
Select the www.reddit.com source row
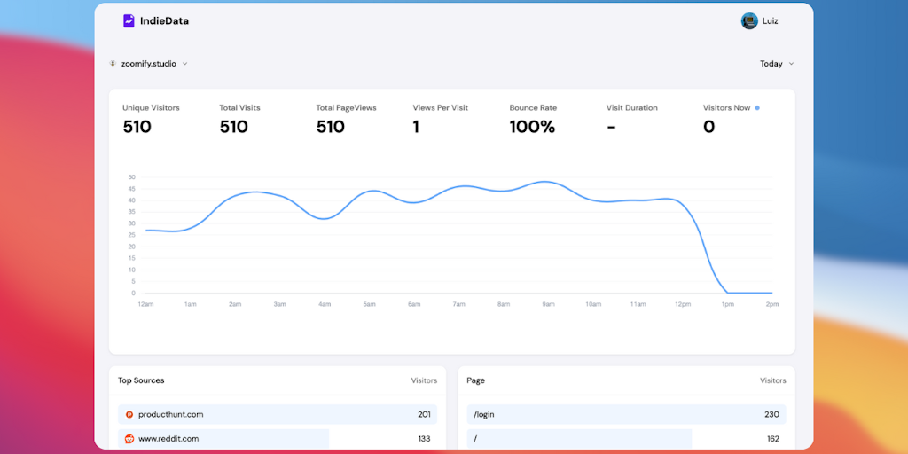[278, 439]
